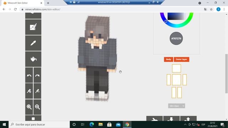Toggle the Body layer button

(x=169, y=59)
